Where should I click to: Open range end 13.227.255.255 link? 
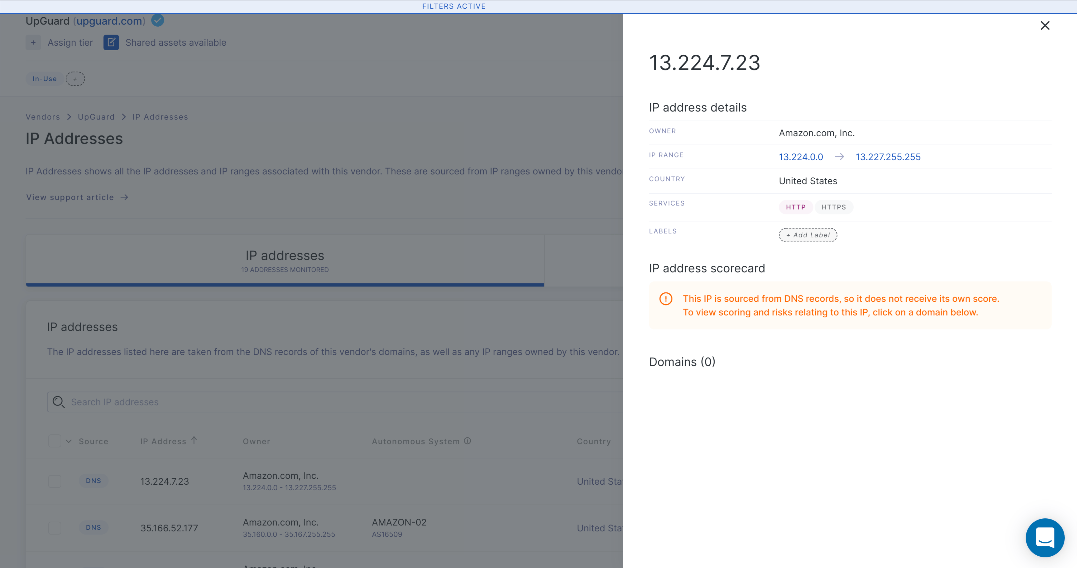click(888, 157)
